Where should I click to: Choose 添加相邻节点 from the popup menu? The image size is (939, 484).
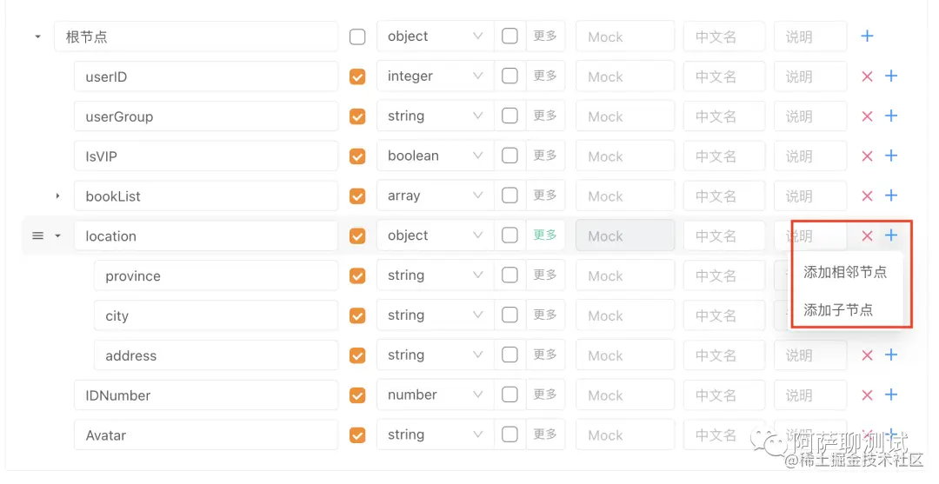coord(845,272)
